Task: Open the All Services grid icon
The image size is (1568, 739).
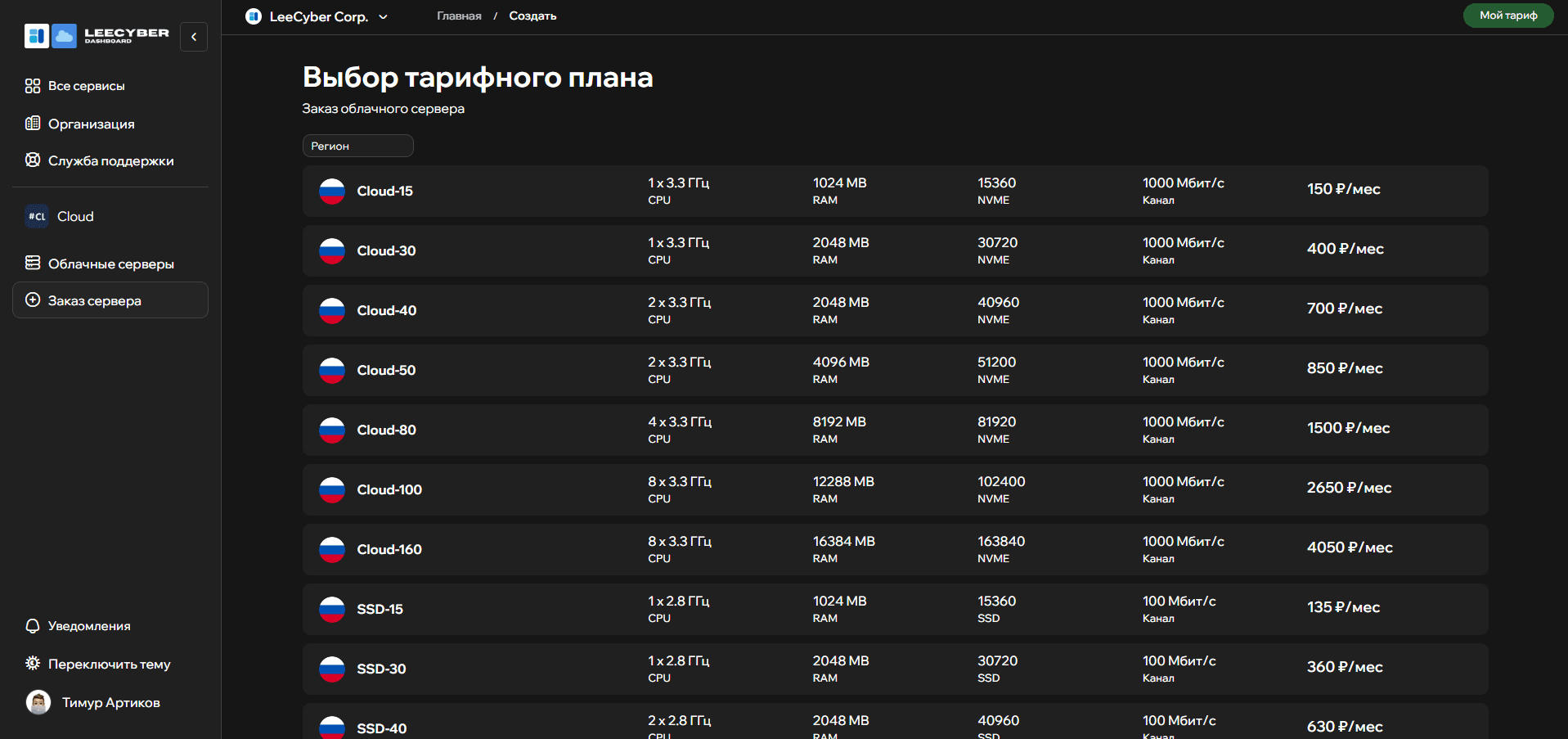Action: tap(33, 86)
